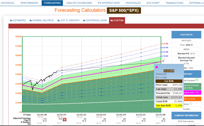Screen dimensions: 204x126
Task: Click the chart icon beside HISTORICAL CAGR
Action: click(x=84, y=20)
